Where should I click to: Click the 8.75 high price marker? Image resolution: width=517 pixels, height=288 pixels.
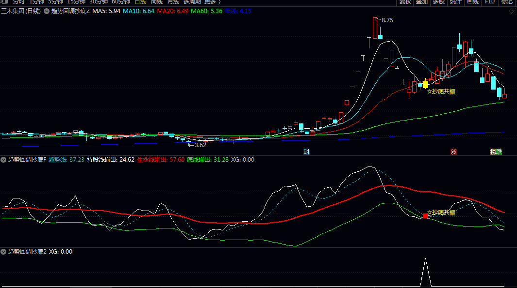coord(387,20)
